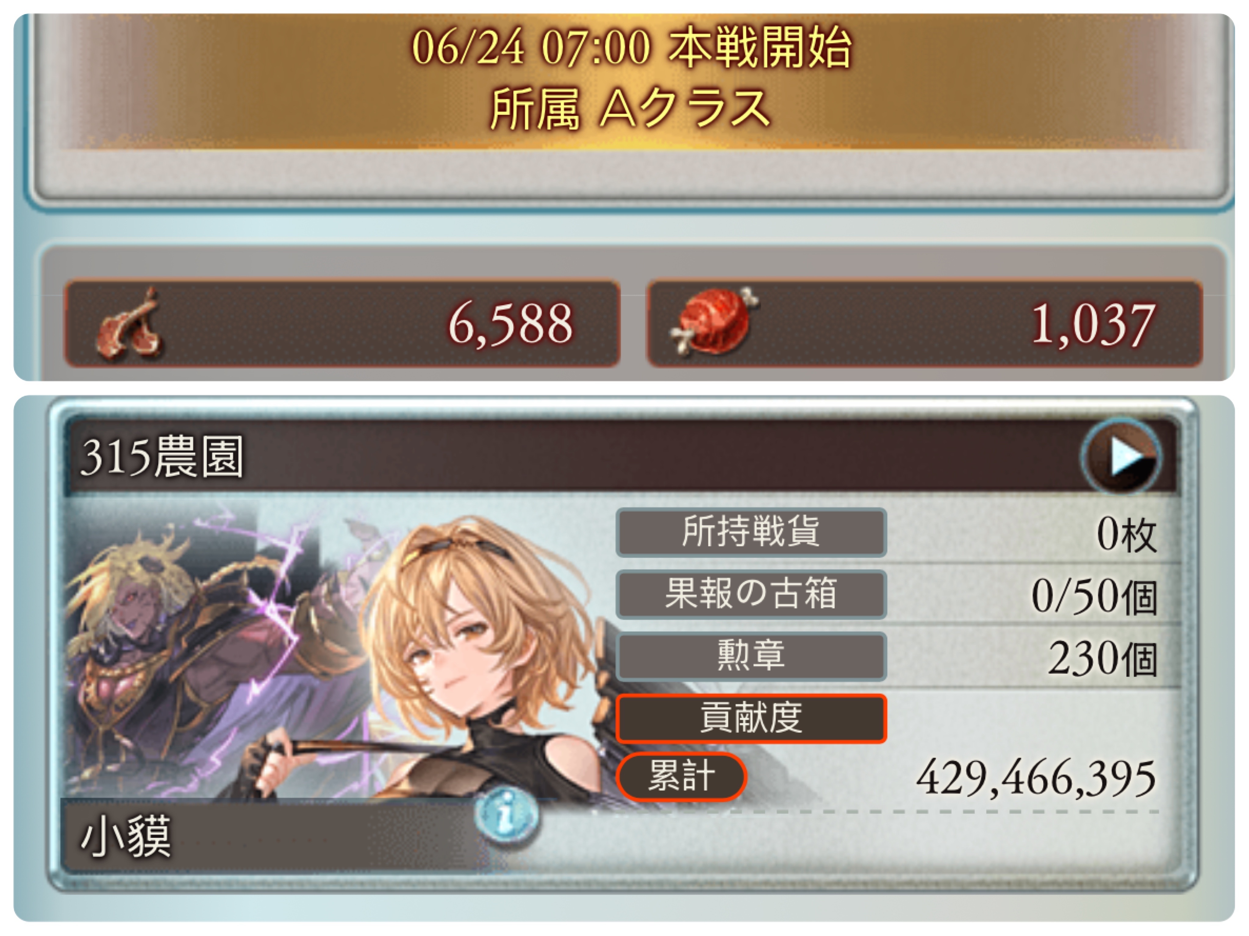Click the 1,037 meat count box

pos(925,324)
